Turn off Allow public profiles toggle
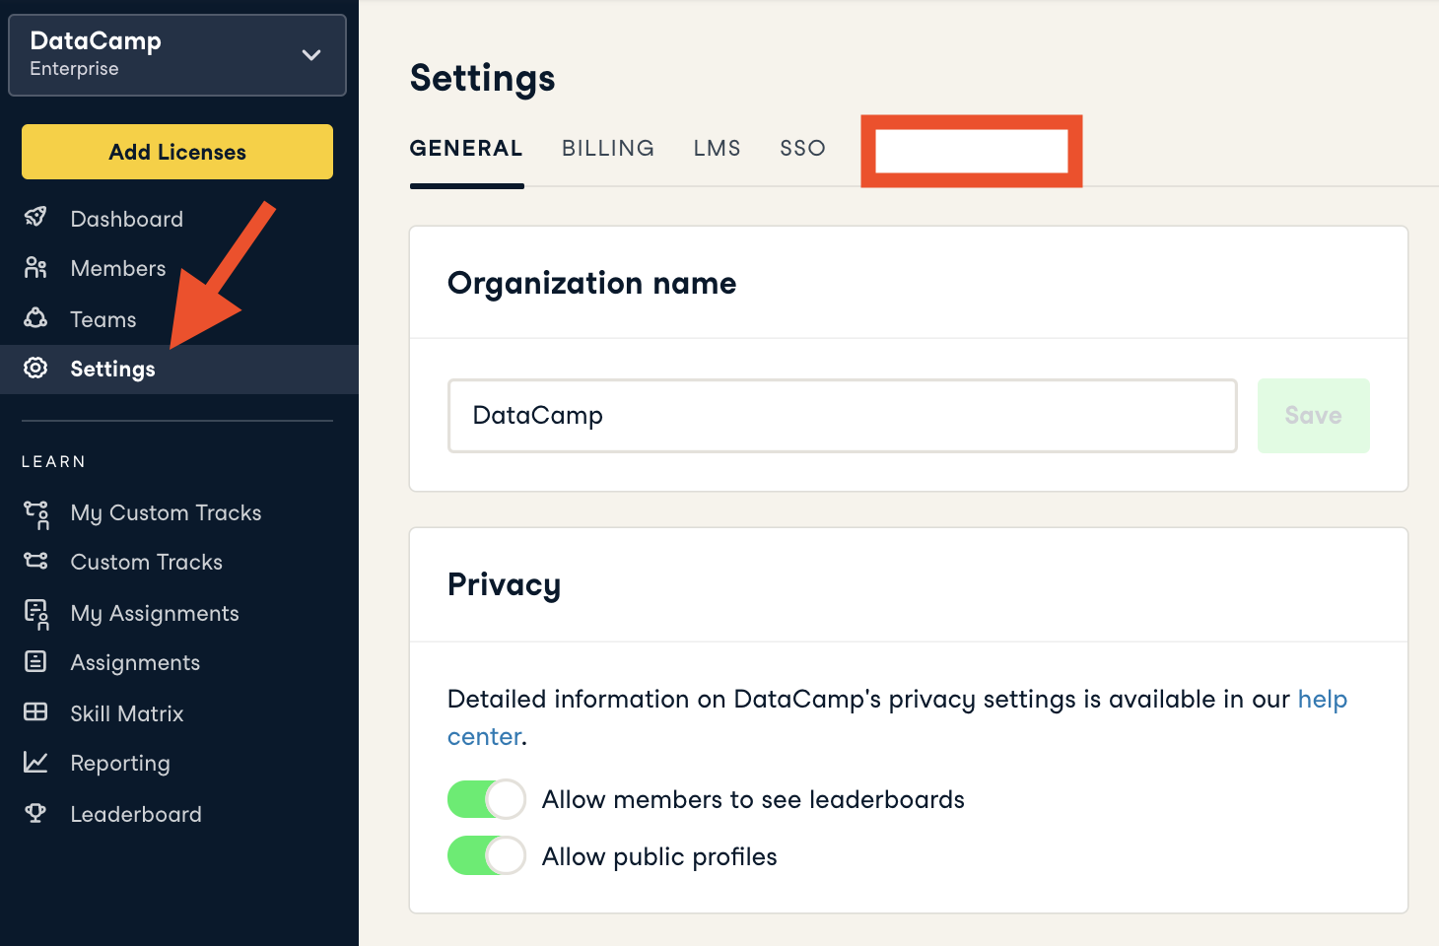Screen dimensions: 1439x946 486,856
